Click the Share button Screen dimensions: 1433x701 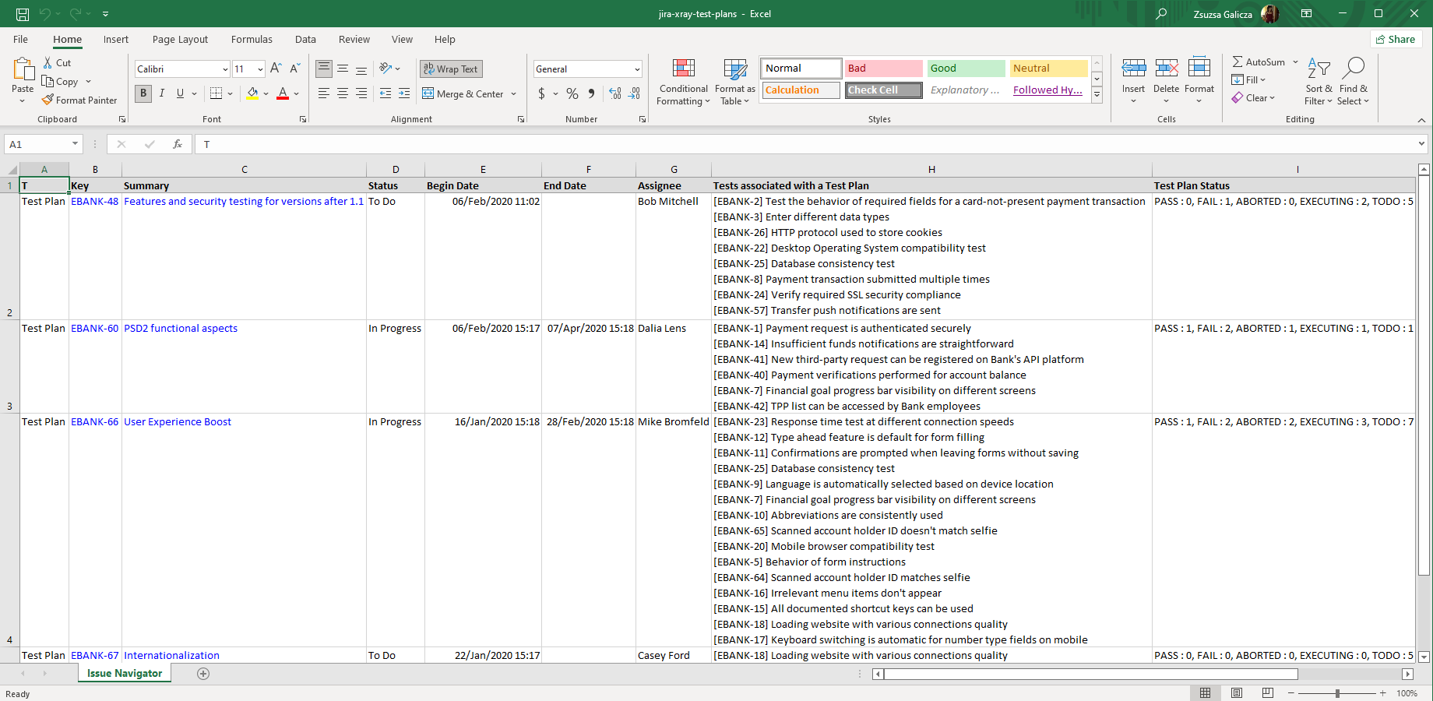point(1396,39)
